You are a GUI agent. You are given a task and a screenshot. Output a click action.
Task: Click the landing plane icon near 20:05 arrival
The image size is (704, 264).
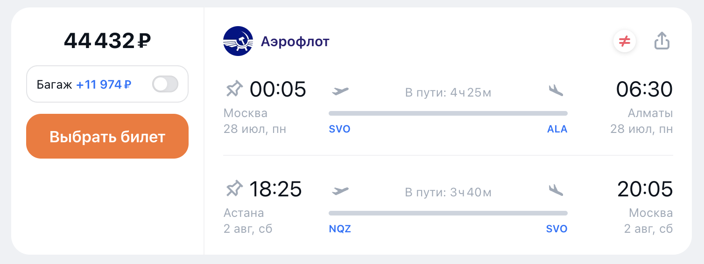click(x=556, y=190)
